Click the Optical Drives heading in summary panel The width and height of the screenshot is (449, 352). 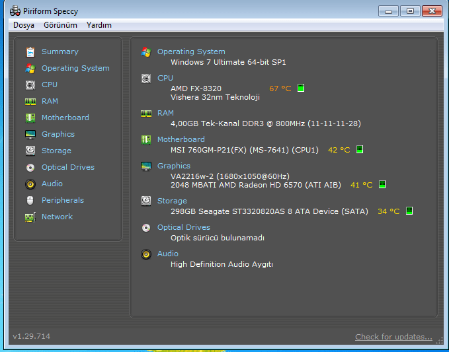pyautogui.click(x=184, y=227)
